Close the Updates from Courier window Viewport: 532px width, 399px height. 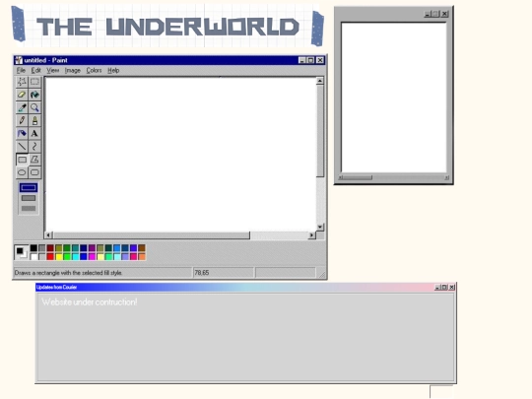click(x=451, y=287)
